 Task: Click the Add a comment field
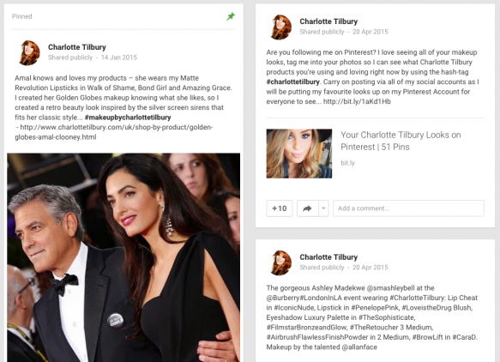408,208
